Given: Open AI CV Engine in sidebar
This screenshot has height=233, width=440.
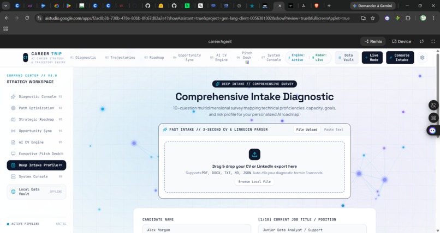Looking at the screenshot, I should click(x=37, y=143).
